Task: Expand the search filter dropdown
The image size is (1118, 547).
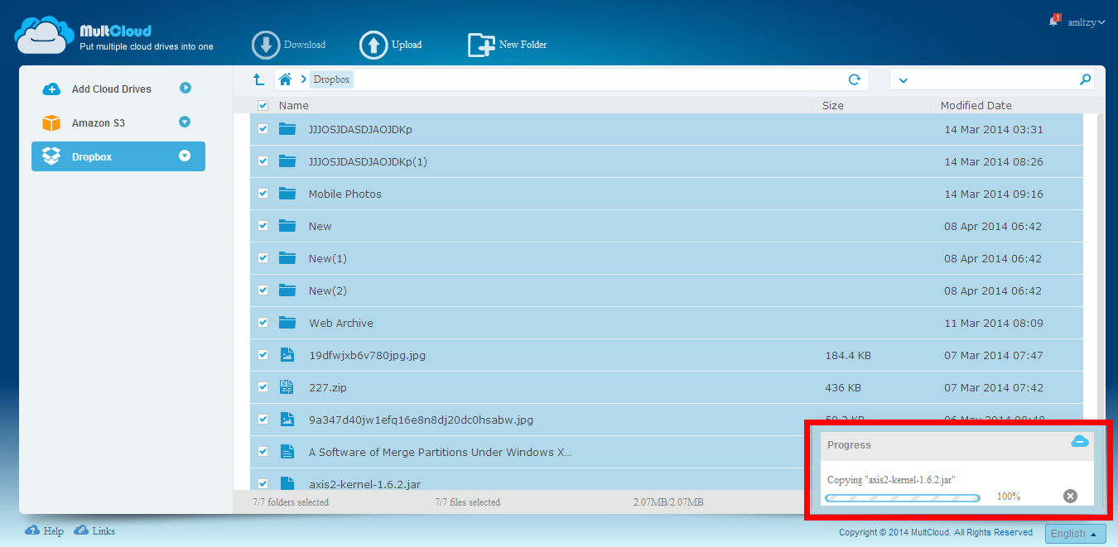Action: click(x=903, y=79)
